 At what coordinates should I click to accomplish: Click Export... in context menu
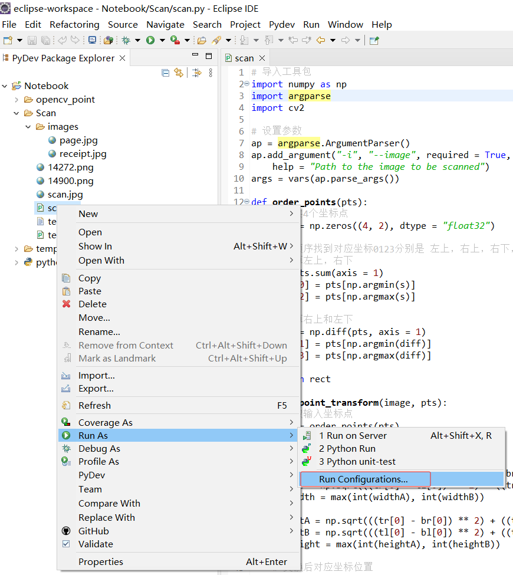click(179, 389)
